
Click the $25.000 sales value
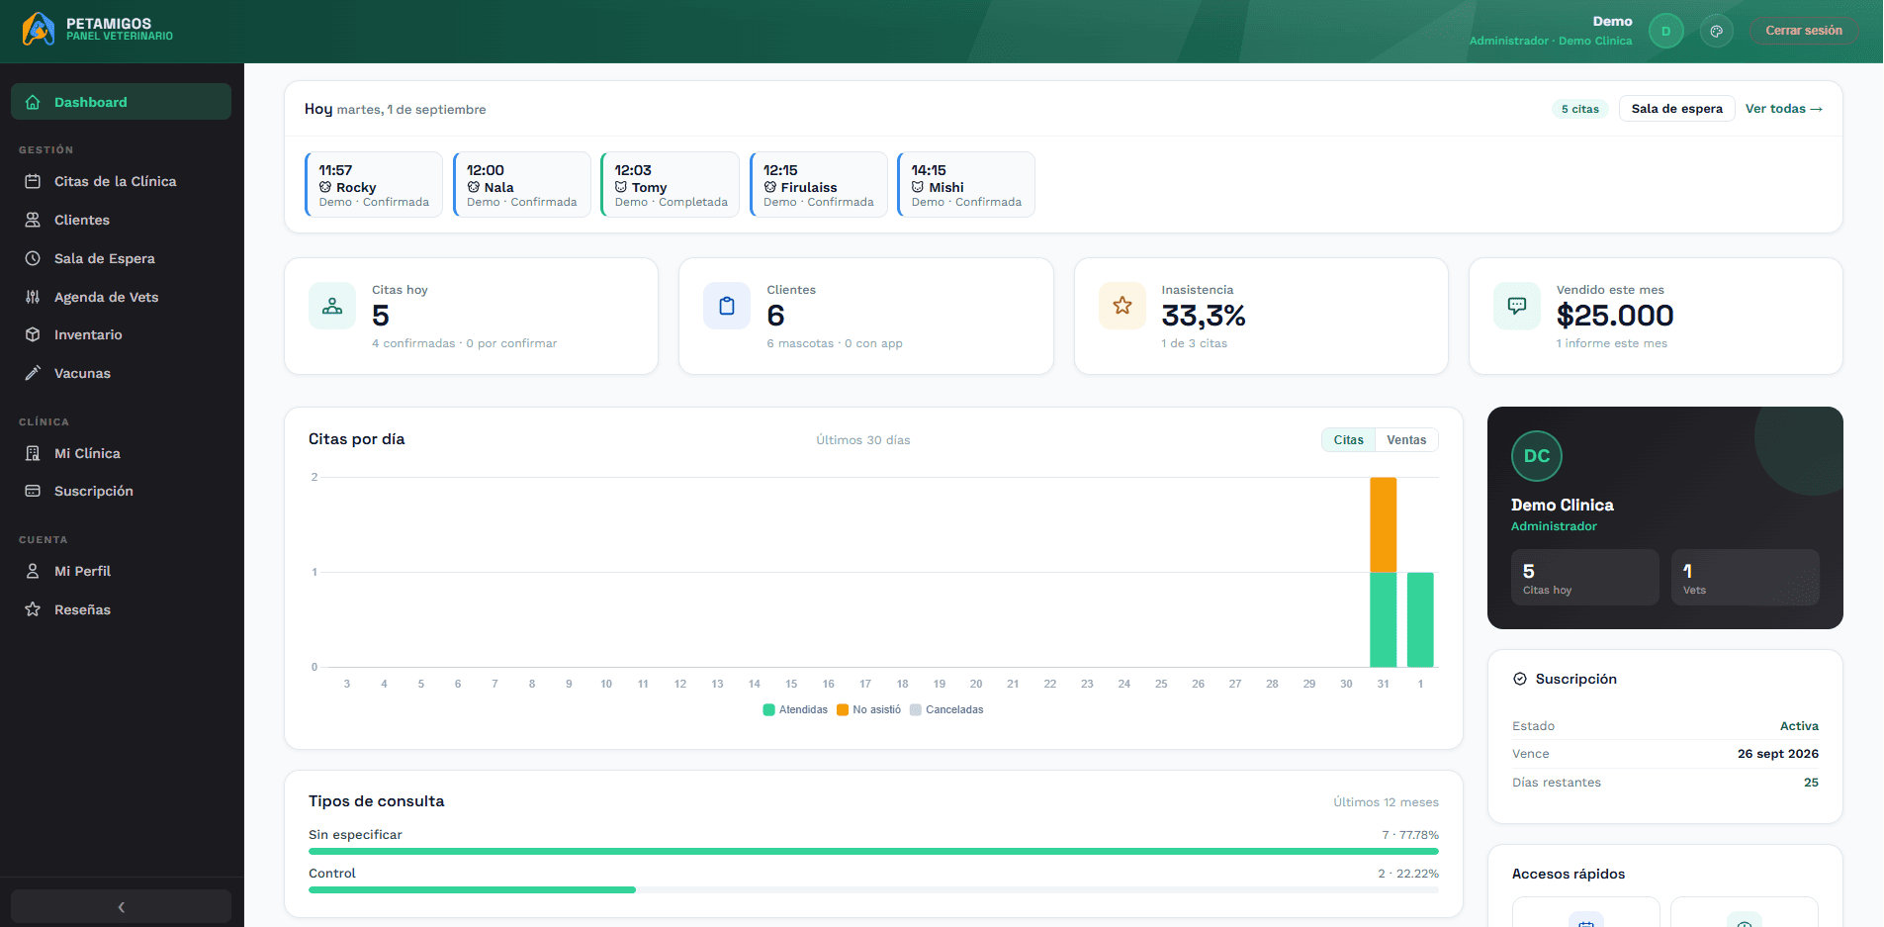tap(1615, 316)
